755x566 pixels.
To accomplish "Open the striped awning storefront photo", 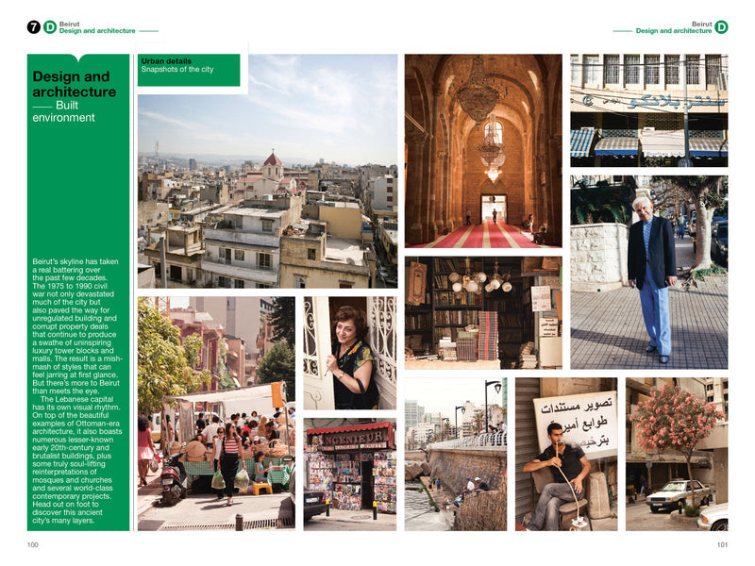I will 648,110.
